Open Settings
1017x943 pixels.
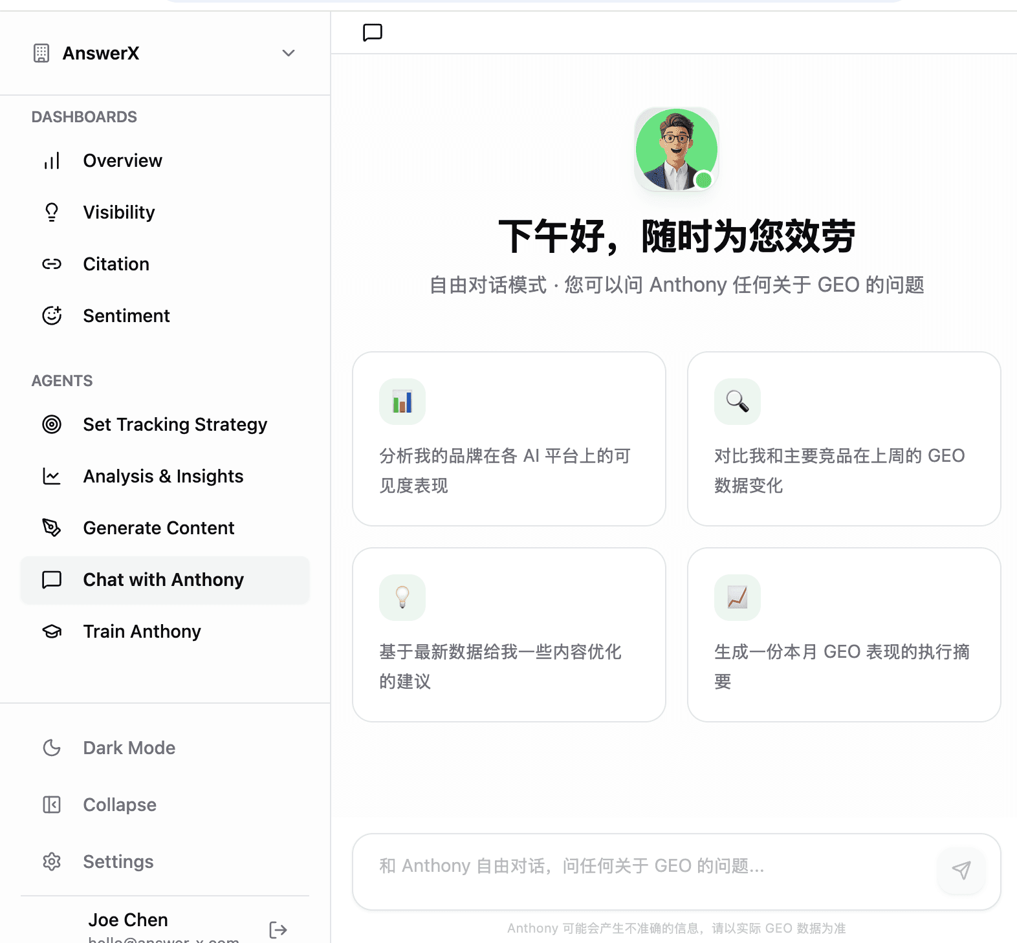[165, 862]
